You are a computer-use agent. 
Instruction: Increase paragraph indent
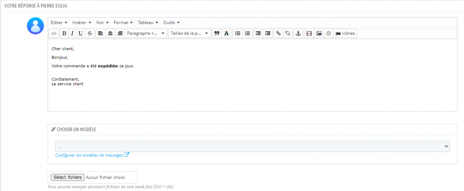[x=268, y=33]
